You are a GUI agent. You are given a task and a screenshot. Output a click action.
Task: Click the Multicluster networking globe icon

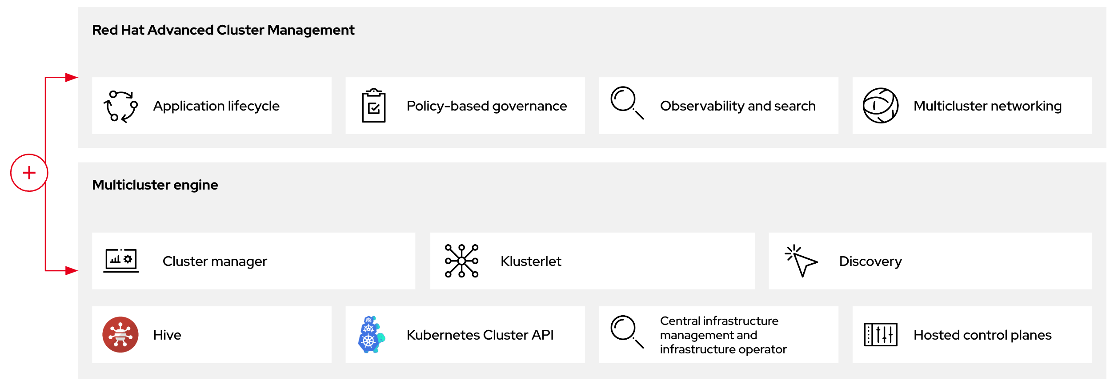pyautogui.click(x=880, y=106)
